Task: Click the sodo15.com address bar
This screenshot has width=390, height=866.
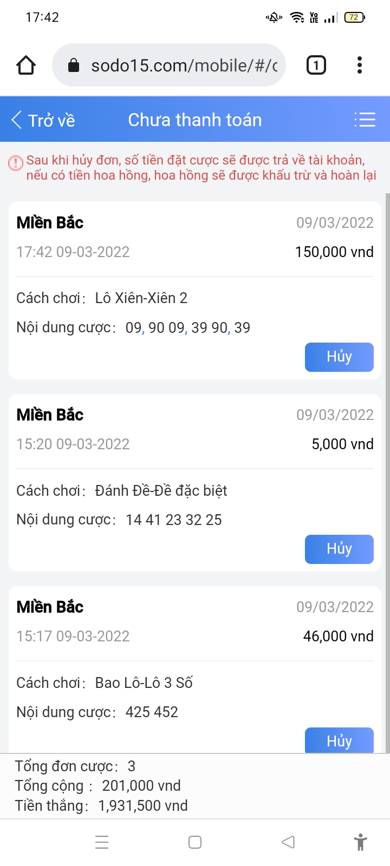Action: (x=184, y=65)
